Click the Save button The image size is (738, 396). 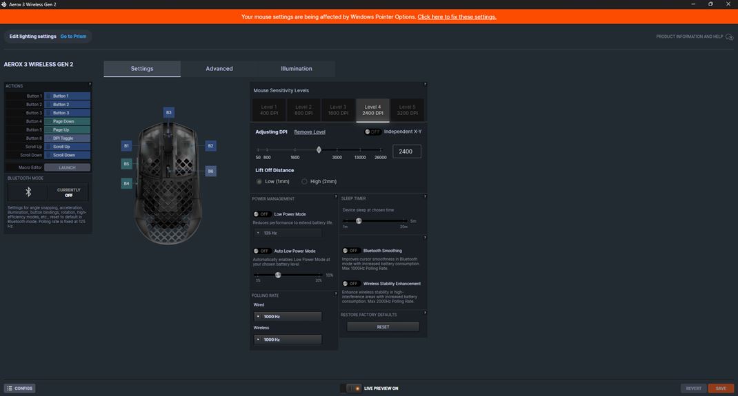(721, 388)
